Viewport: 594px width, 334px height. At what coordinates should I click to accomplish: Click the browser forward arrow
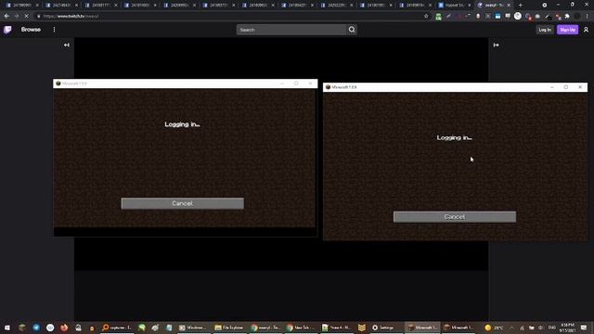pos(17,17)
